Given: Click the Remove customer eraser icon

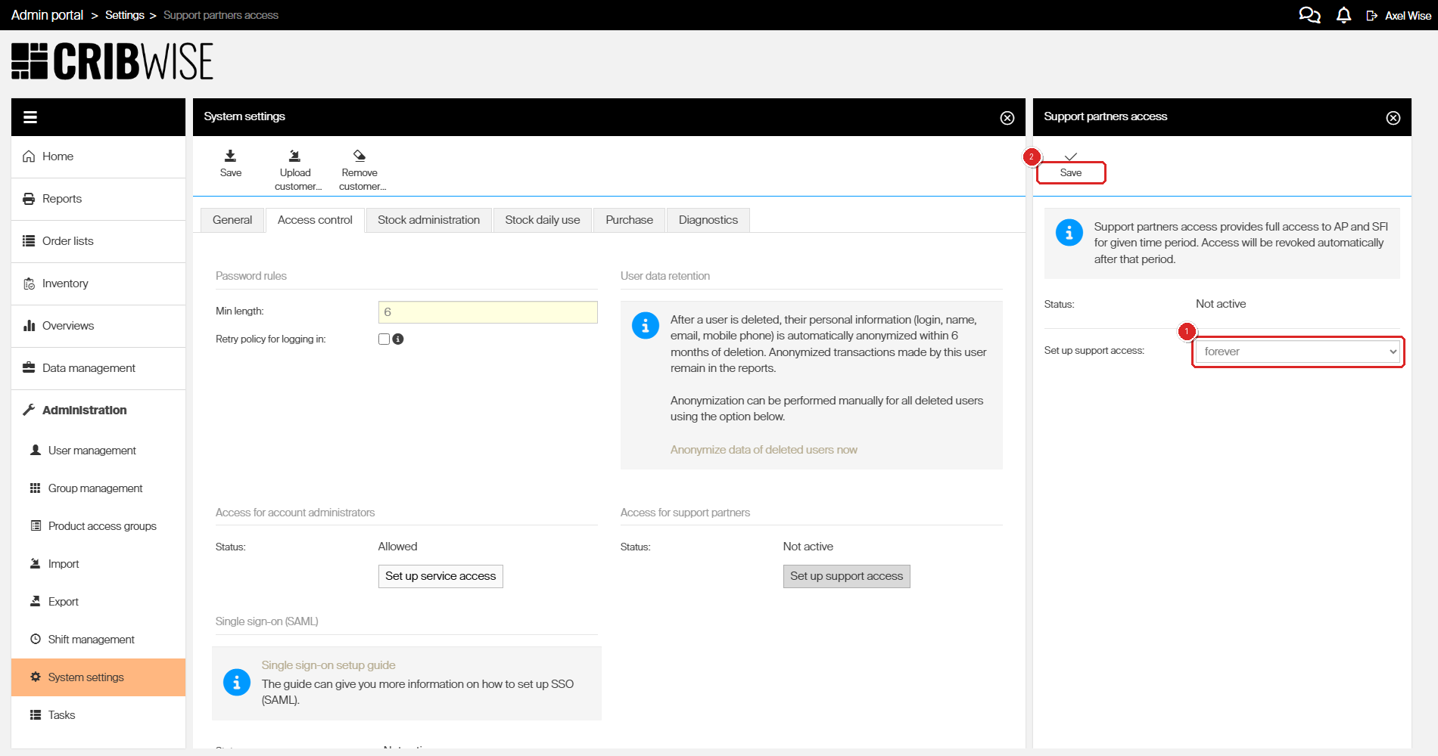Looking at the screenshot, I should pyautogui.click(x=359, y=156).
